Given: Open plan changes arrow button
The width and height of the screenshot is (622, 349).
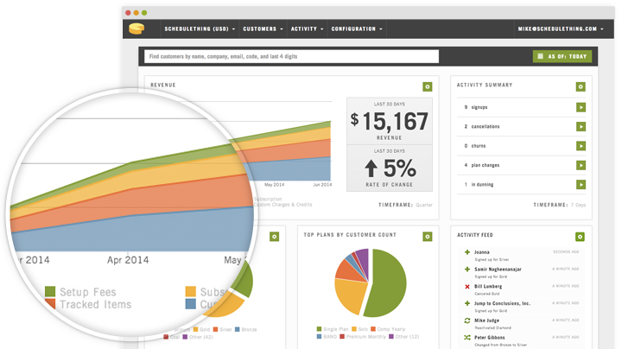Looking at the screenshot, I should (581, 165).
